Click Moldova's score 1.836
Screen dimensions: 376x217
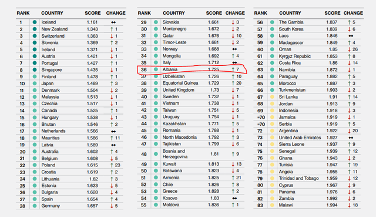pyautogui.click(x=213, y=205)
